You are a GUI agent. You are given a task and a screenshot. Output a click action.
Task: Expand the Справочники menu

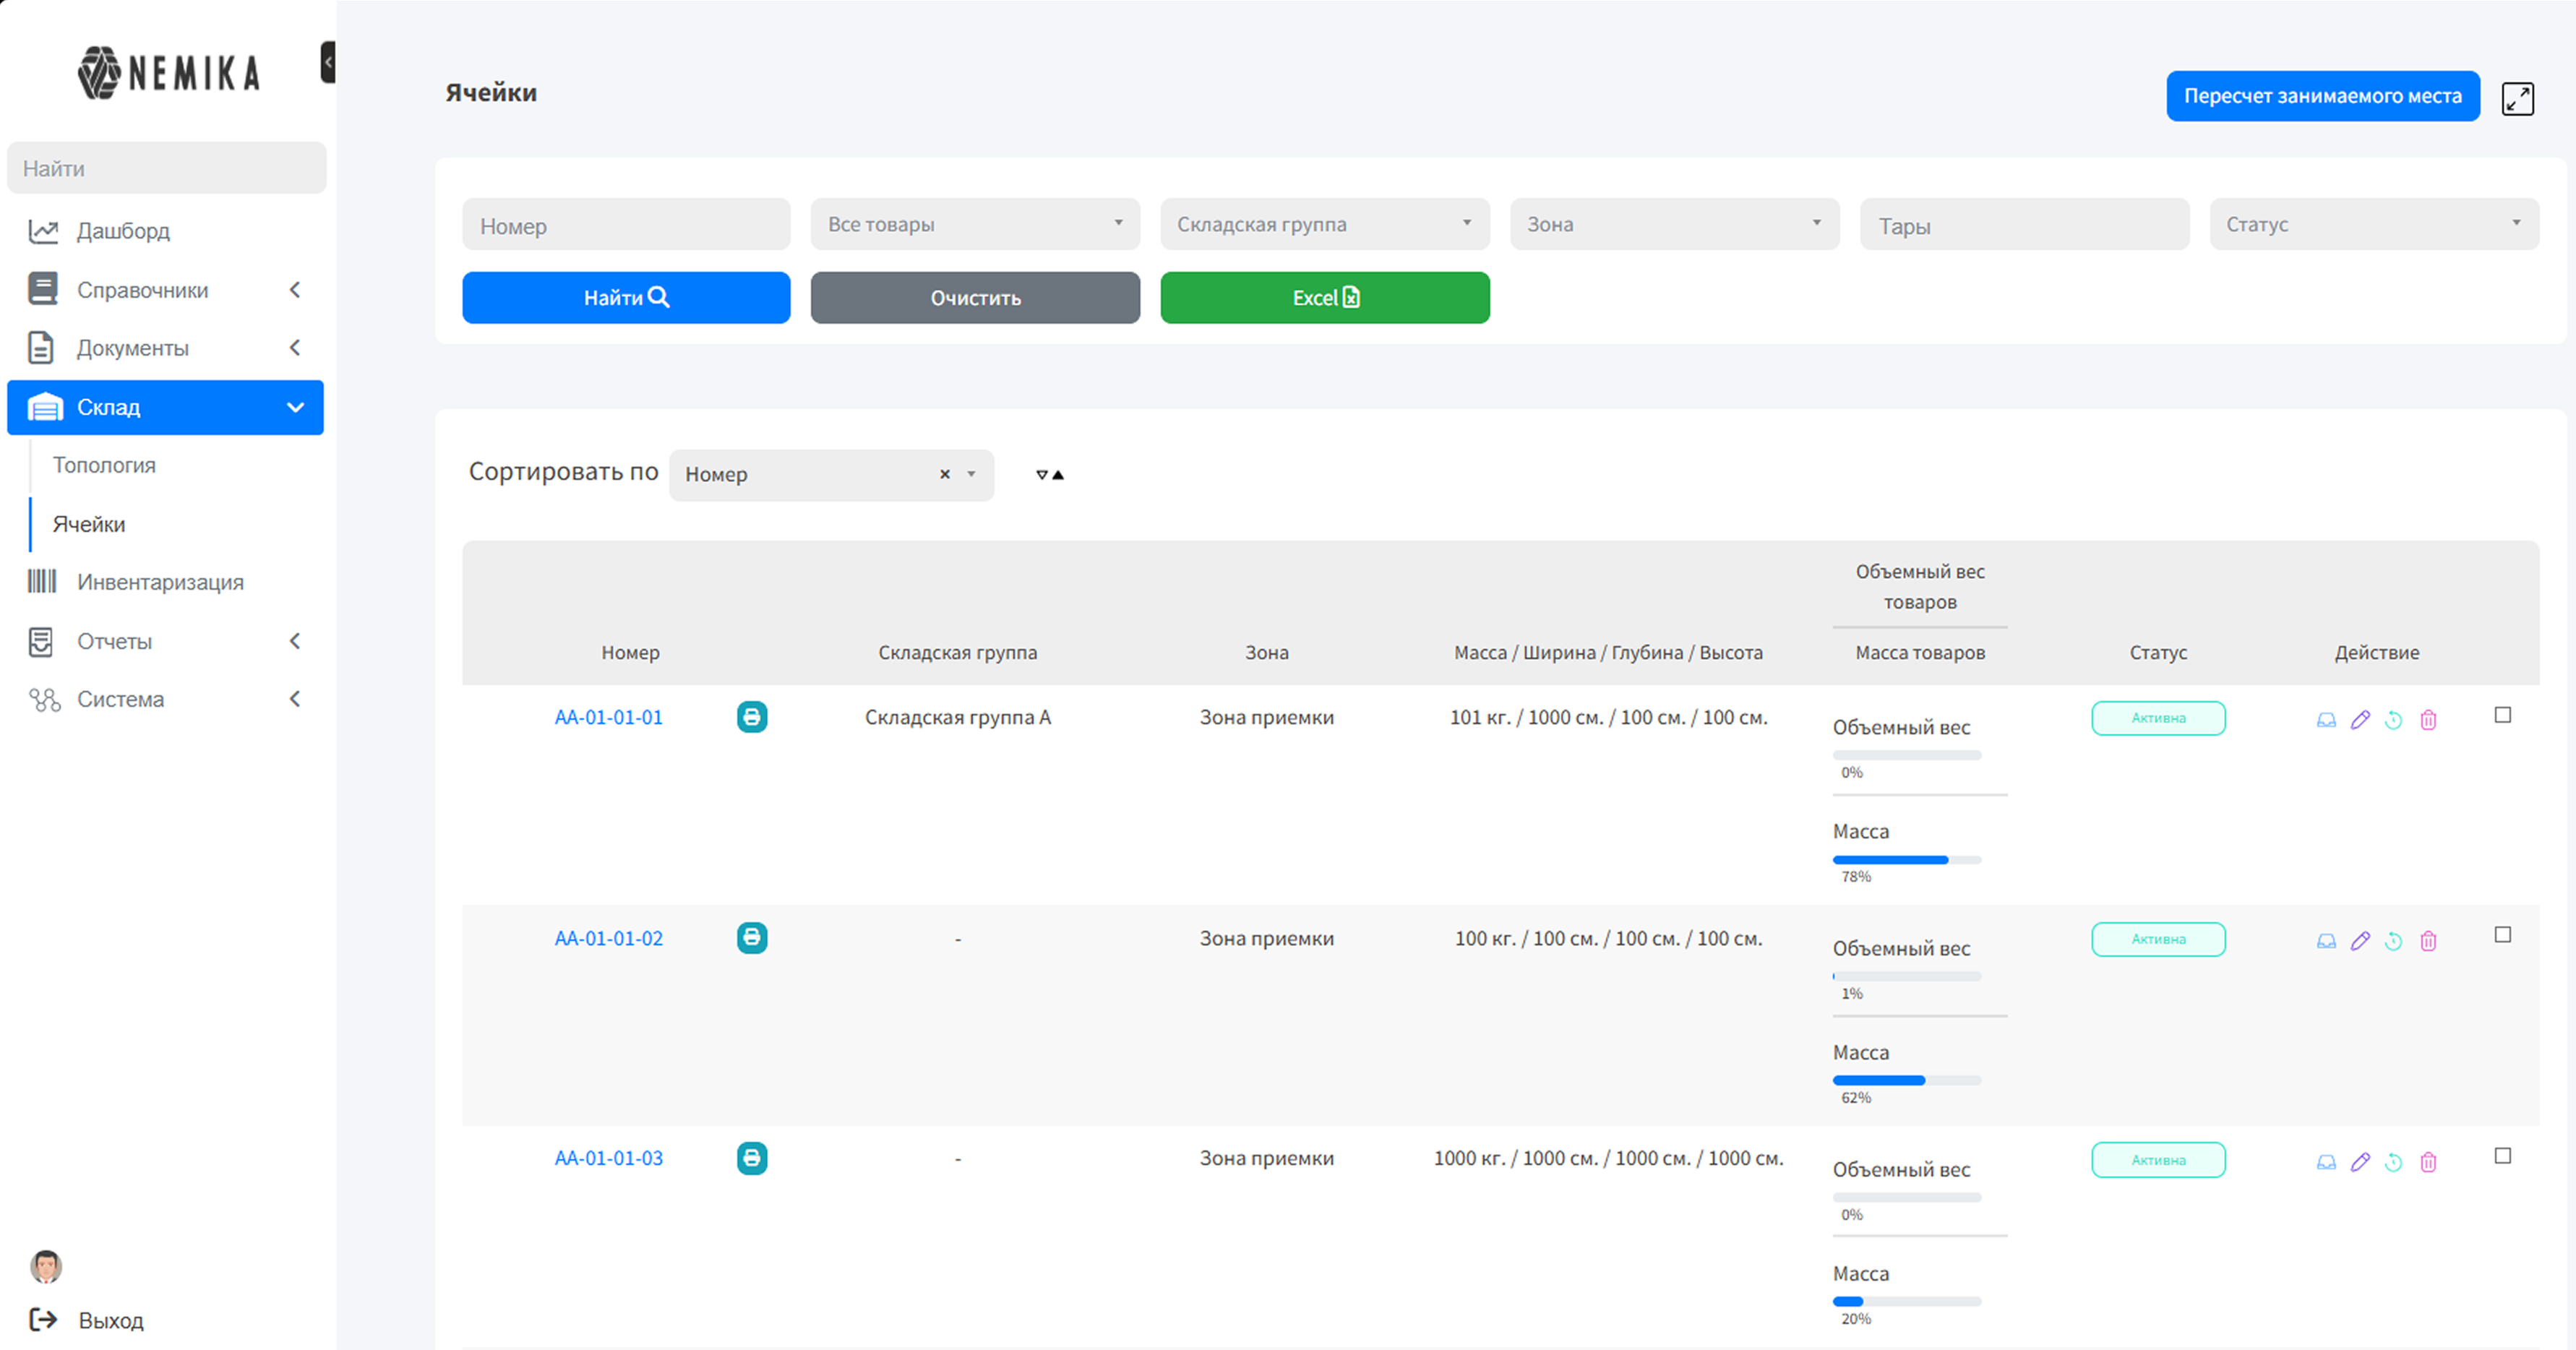[x=165, y=290]
